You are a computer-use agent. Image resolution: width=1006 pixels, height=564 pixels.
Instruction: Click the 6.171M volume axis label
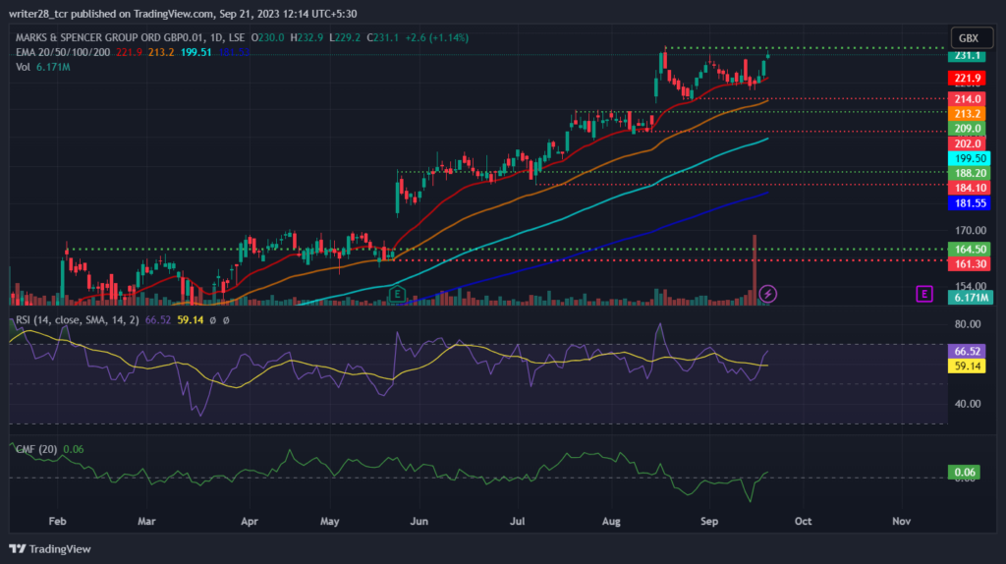[x=970, y=298]
